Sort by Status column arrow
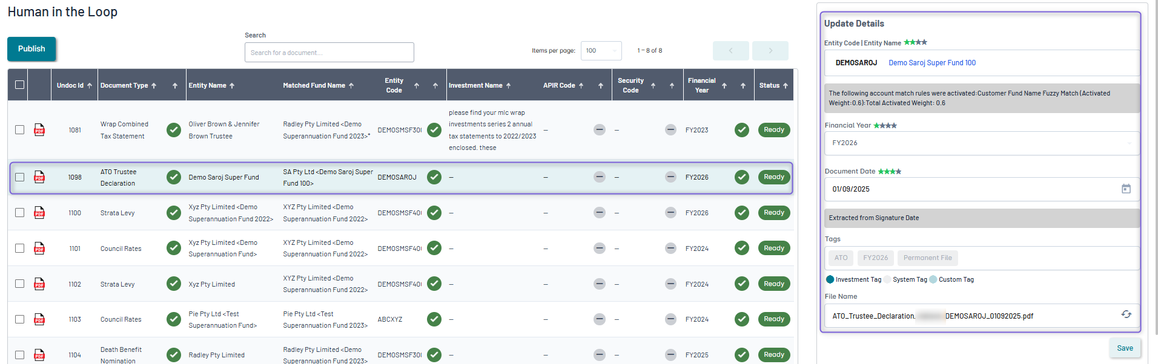 tap(786, 86)
